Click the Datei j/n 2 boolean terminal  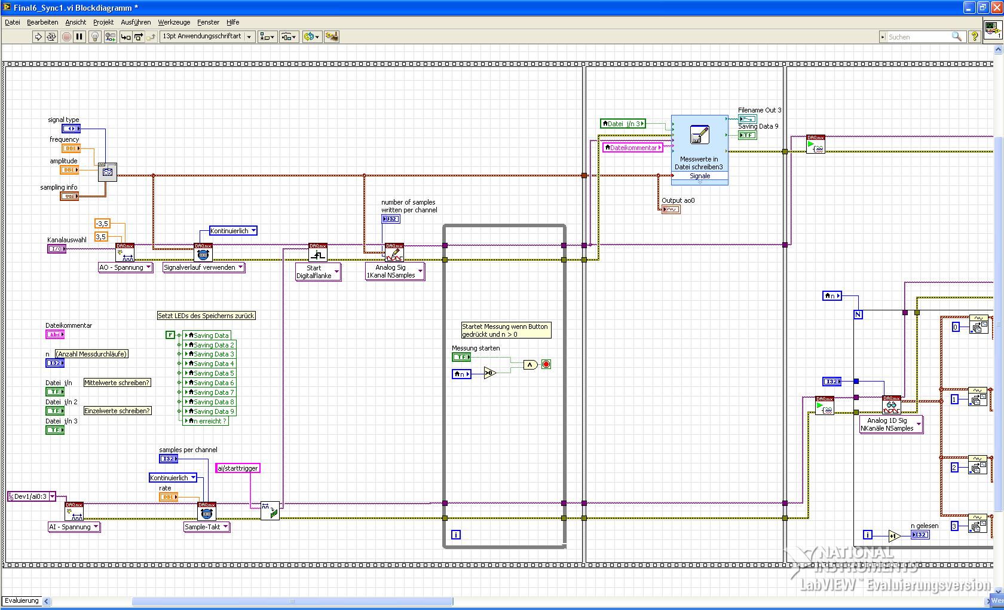coord(54,411)
